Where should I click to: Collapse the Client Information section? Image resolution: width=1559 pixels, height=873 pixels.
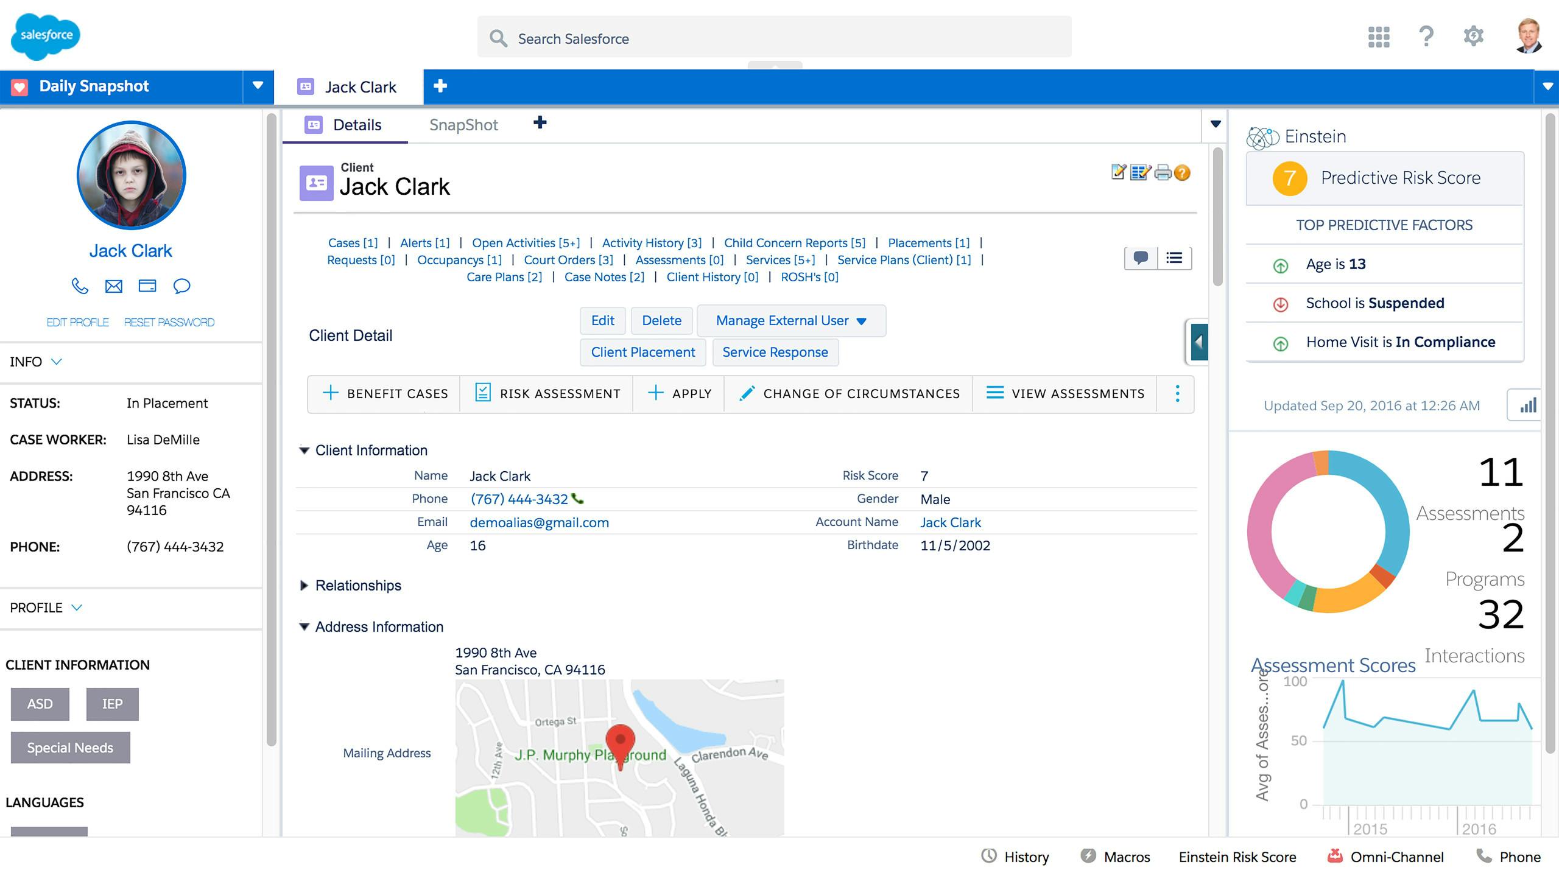304,451
